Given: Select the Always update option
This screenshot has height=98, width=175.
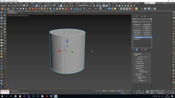Looking at the screenshot, I should point(137,76).
